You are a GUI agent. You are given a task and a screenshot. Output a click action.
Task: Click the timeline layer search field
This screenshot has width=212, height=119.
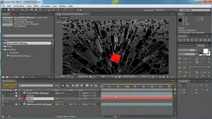pos(36,86)
